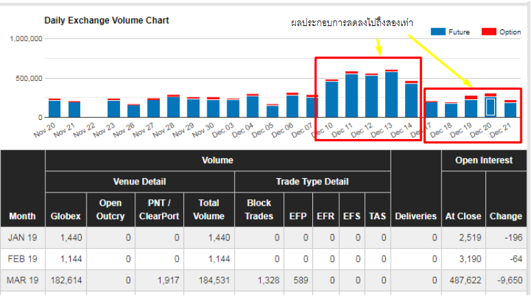Click the Total Volume column header
532x296 pixels.
pyautogui.click(x=209, y=209)
